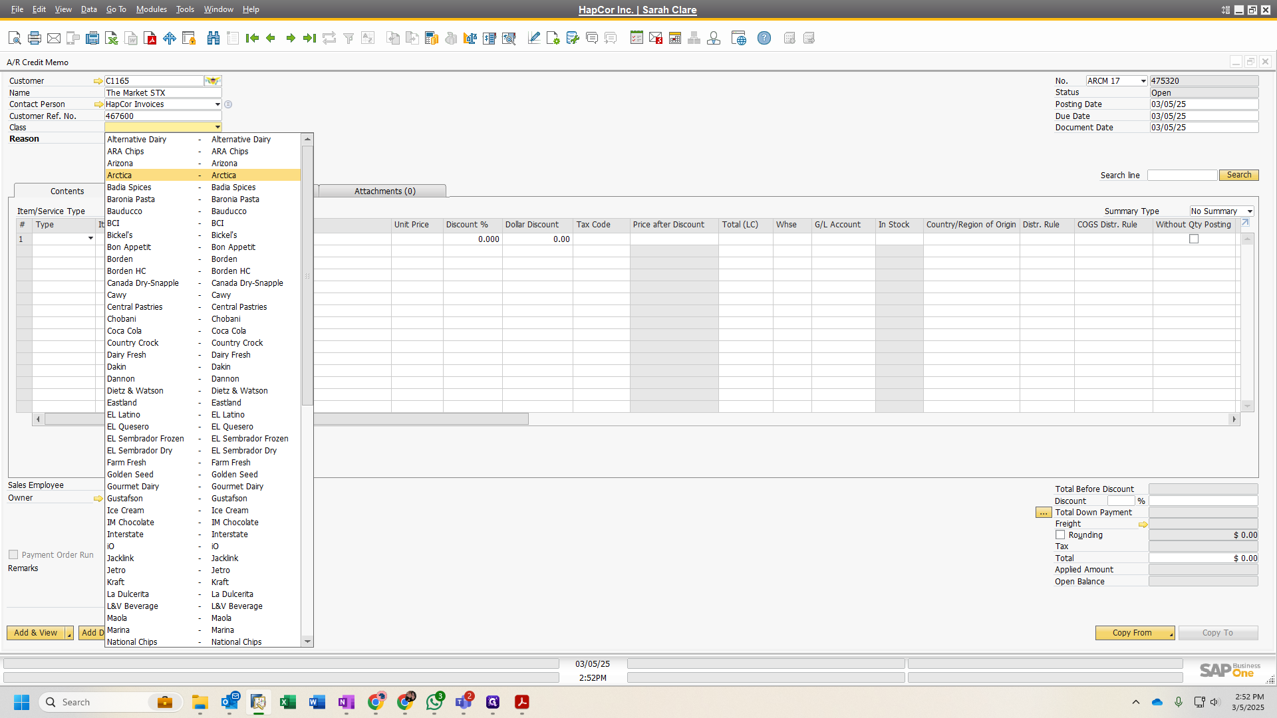1277x718 pixels.
Task: Open Excel from the Windows taskbar
Action: click(x=287, y=702)
